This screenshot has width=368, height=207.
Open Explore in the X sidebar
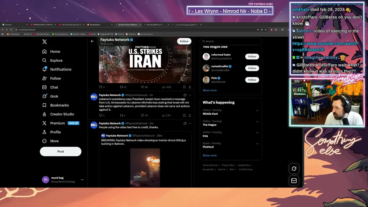pos(52,60)
